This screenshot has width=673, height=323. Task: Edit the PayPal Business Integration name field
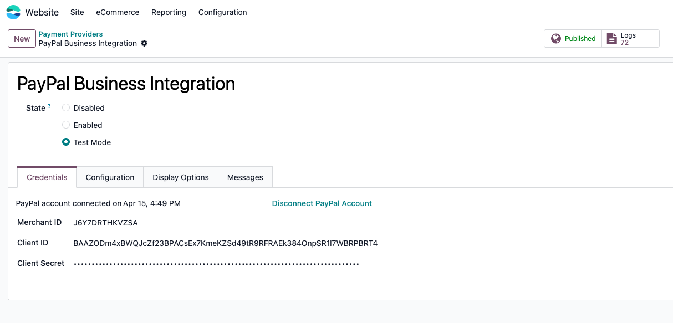point(126,84)
